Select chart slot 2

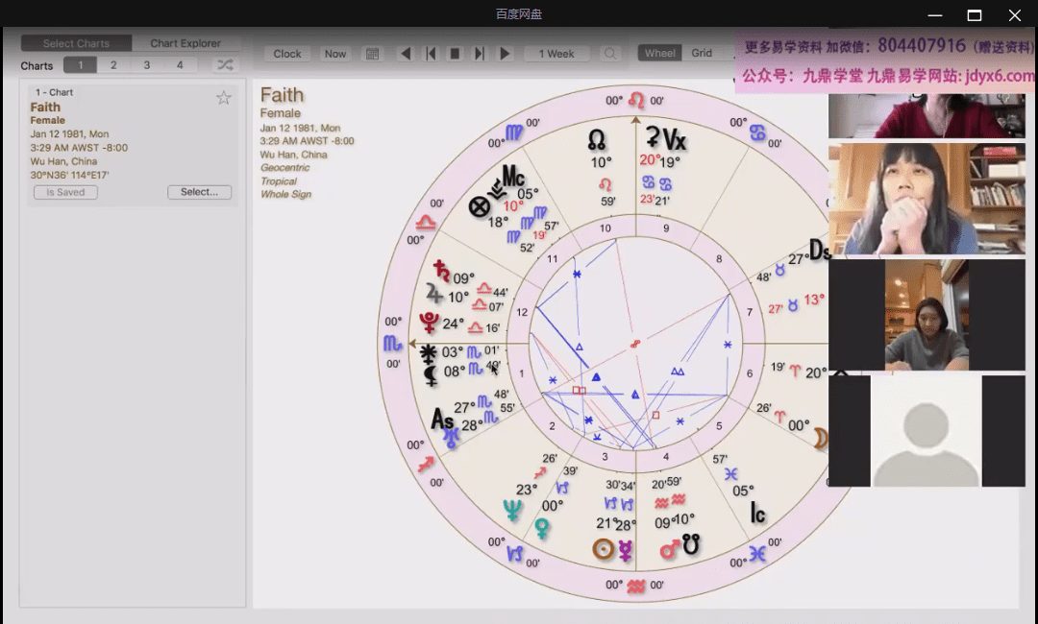point(113,65)
